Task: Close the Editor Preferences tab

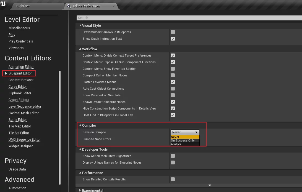Action: (114, 6)
